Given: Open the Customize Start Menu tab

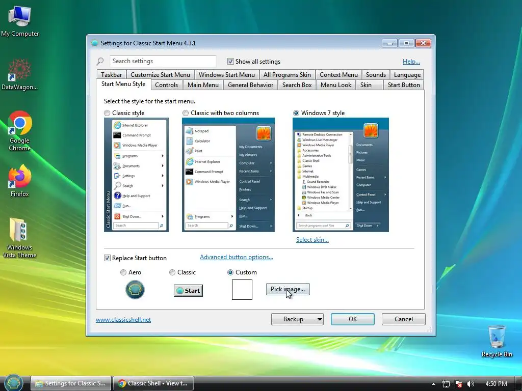Looking at the screenshot, I should click(x=160, y=75).
